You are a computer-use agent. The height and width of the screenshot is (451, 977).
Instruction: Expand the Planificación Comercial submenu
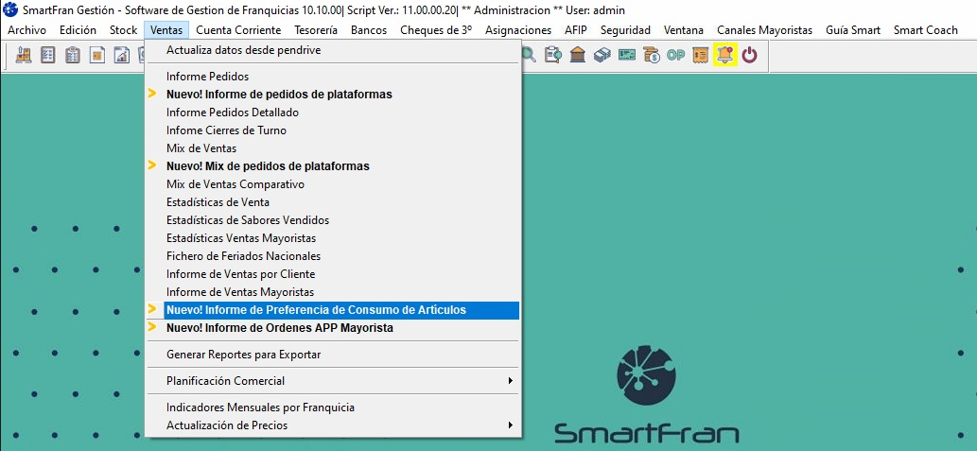coord(333,381)
